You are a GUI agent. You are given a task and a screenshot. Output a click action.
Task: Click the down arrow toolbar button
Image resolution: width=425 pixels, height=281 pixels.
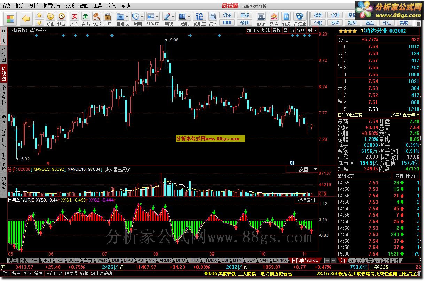coord(39,22)
